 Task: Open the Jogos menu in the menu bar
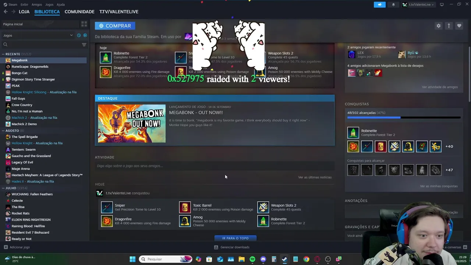[49, 4]
